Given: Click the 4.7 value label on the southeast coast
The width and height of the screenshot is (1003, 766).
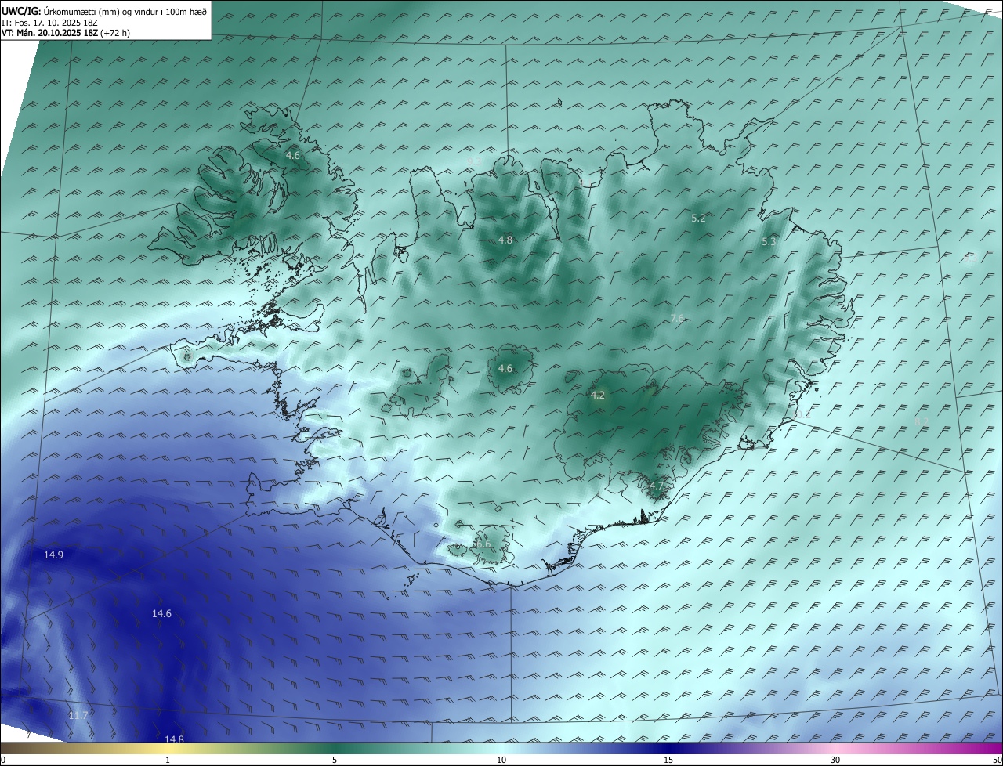Looking at the screenshot, I should coord(656,486).
